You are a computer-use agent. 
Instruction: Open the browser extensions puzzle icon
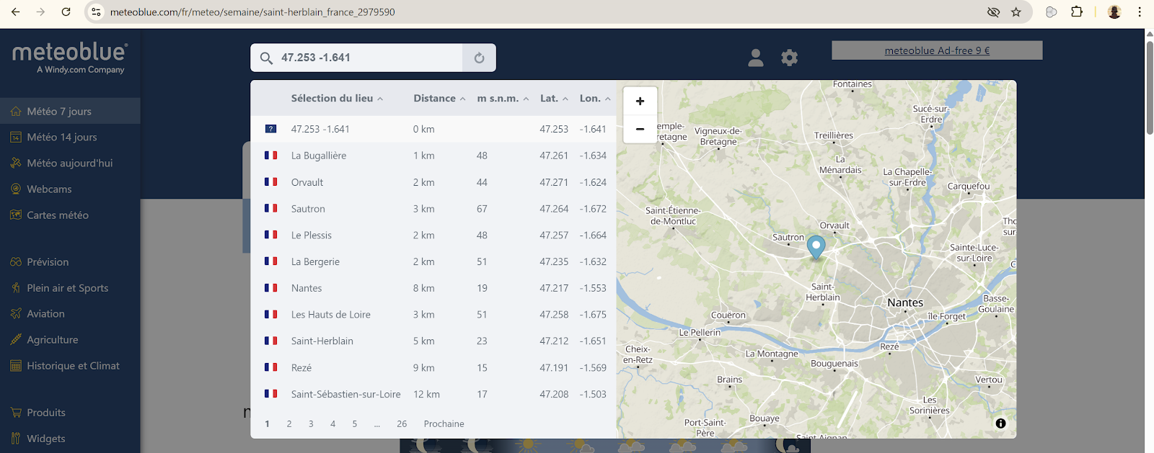tap(1077, 12)
